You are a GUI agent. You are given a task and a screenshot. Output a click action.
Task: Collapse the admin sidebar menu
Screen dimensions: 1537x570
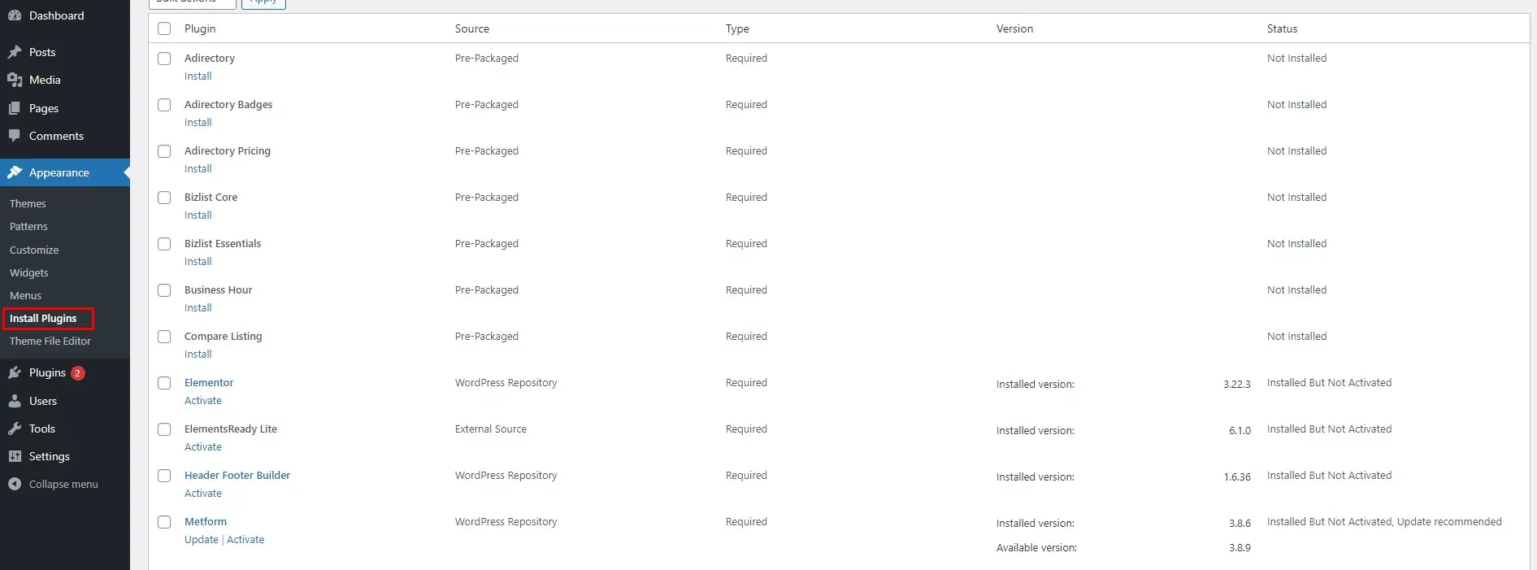tap(54, 484)
